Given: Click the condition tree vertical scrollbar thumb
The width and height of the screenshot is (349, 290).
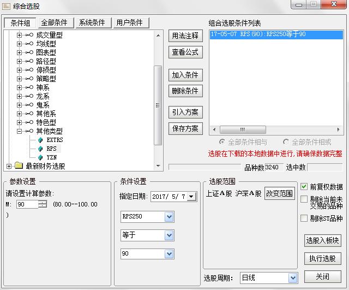Looking at the screenshot, I should 158,105.
